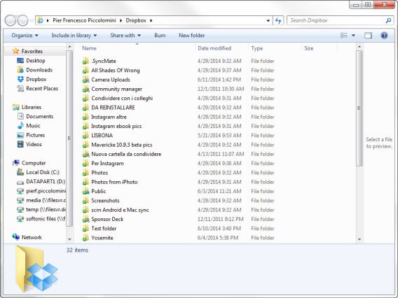
Task: Select the Per Instagram folder
Action: (x=108, y=164)
